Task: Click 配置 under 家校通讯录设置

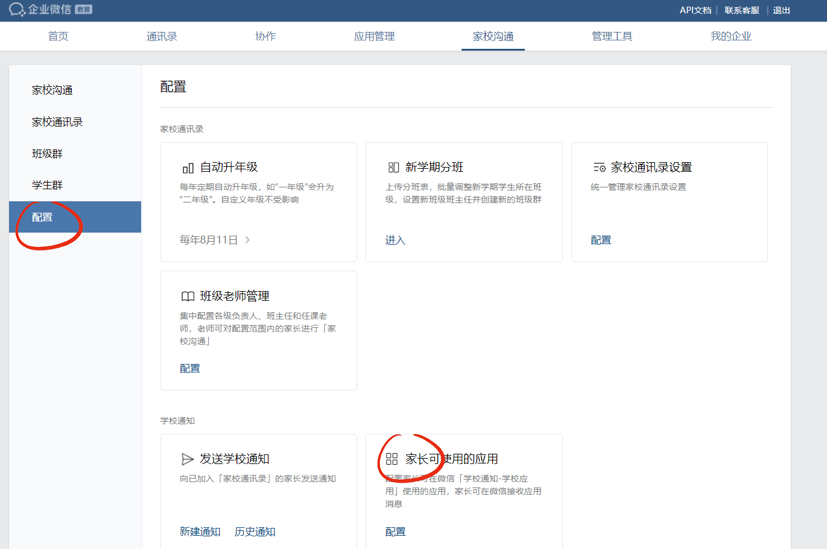Action: tap(601, 240)
